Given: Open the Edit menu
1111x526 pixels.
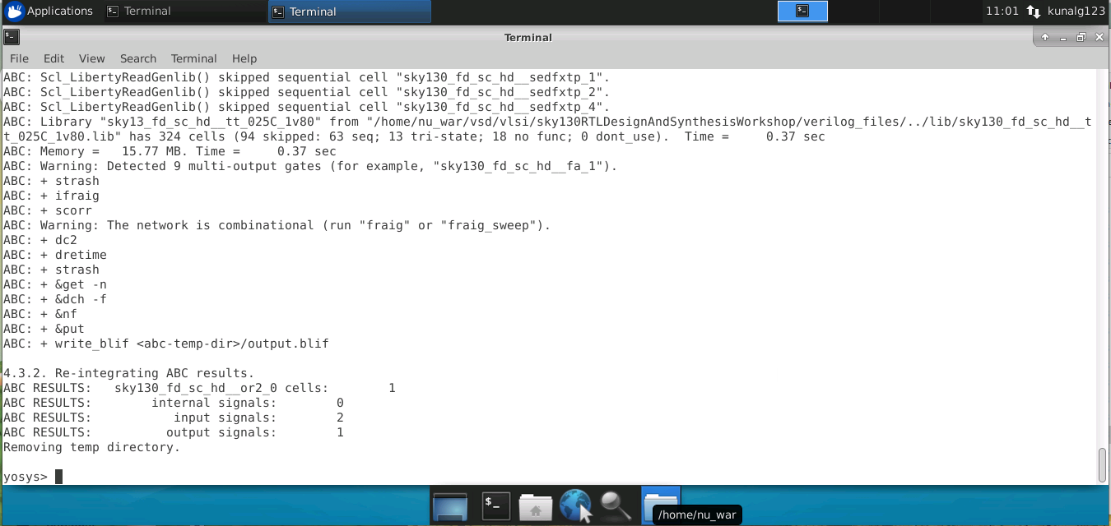Looking at the screenshot, I should pos(53,58).
